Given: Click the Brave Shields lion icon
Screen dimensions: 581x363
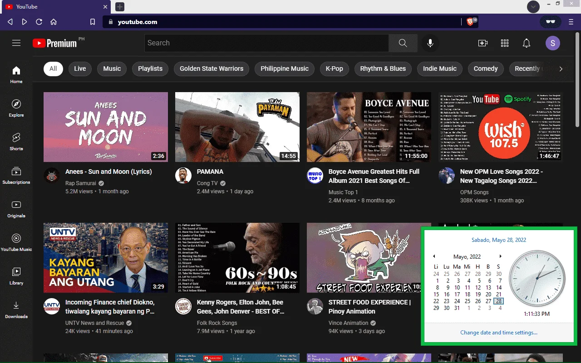Looking at the screenshot, I should click(470, 22).
